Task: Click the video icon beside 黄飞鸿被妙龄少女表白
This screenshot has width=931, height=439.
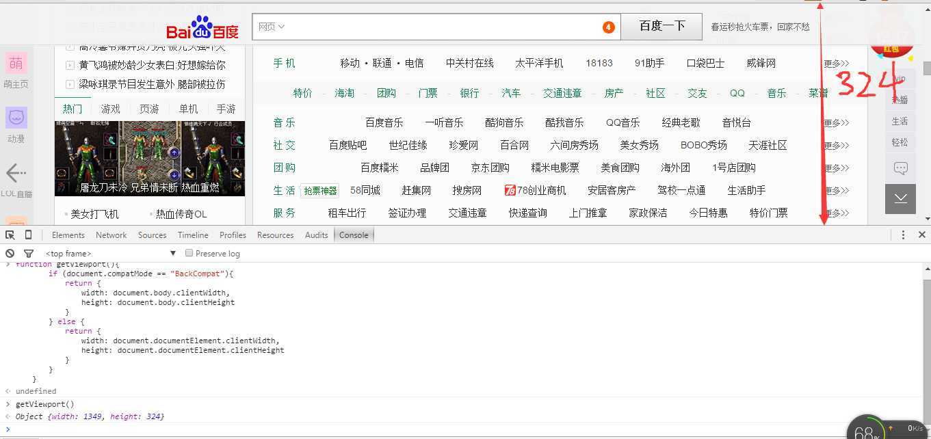Action: click(70, 65)
